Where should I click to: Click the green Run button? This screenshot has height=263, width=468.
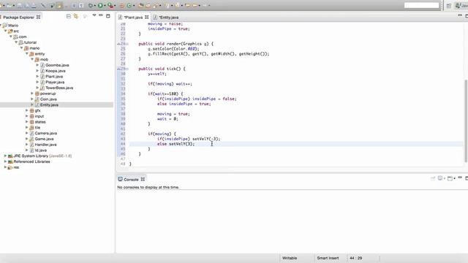pyautogui.click(x=101, y=5)
